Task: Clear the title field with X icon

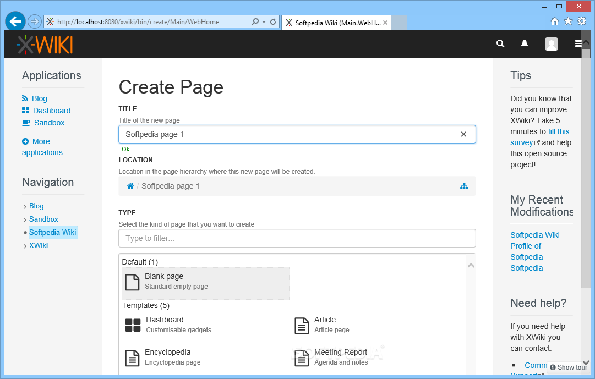Action: tap(463, 134)
